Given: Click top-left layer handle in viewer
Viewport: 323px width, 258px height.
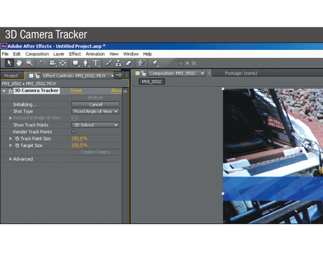Looking at the screenshot, I should pyautogui.click(x=223, y=89).
